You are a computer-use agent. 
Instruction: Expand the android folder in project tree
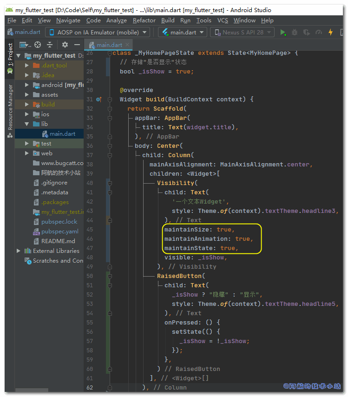(27, 85)
